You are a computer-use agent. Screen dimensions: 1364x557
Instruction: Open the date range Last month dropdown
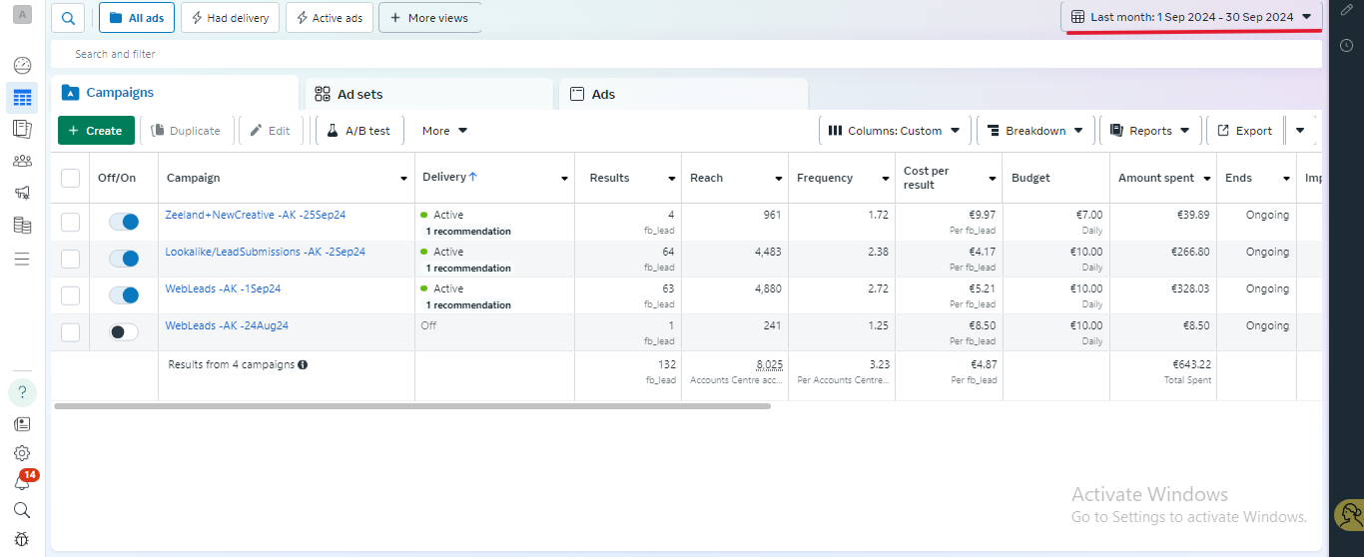click(x=1190, y=17)
